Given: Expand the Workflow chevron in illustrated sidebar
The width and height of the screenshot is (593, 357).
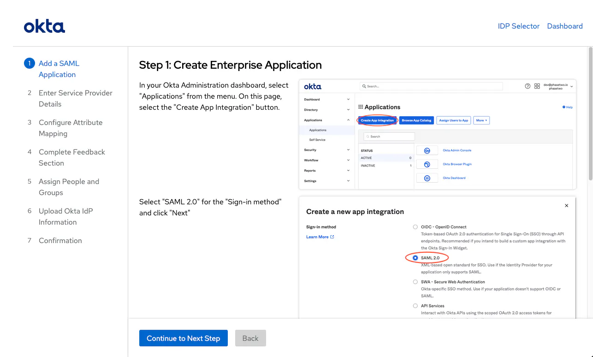Looking at the screenshot, I should coord(348,160).
